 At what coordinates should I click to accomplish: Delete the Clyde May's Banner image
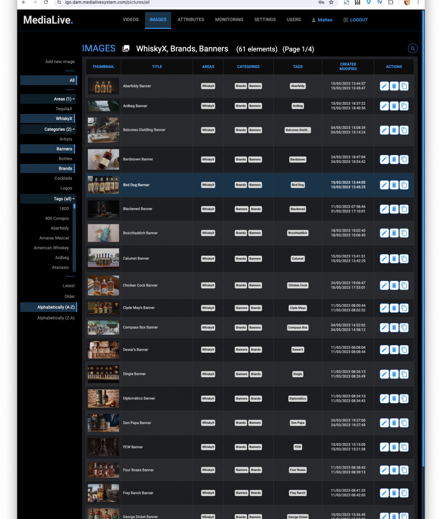(394, 308)
